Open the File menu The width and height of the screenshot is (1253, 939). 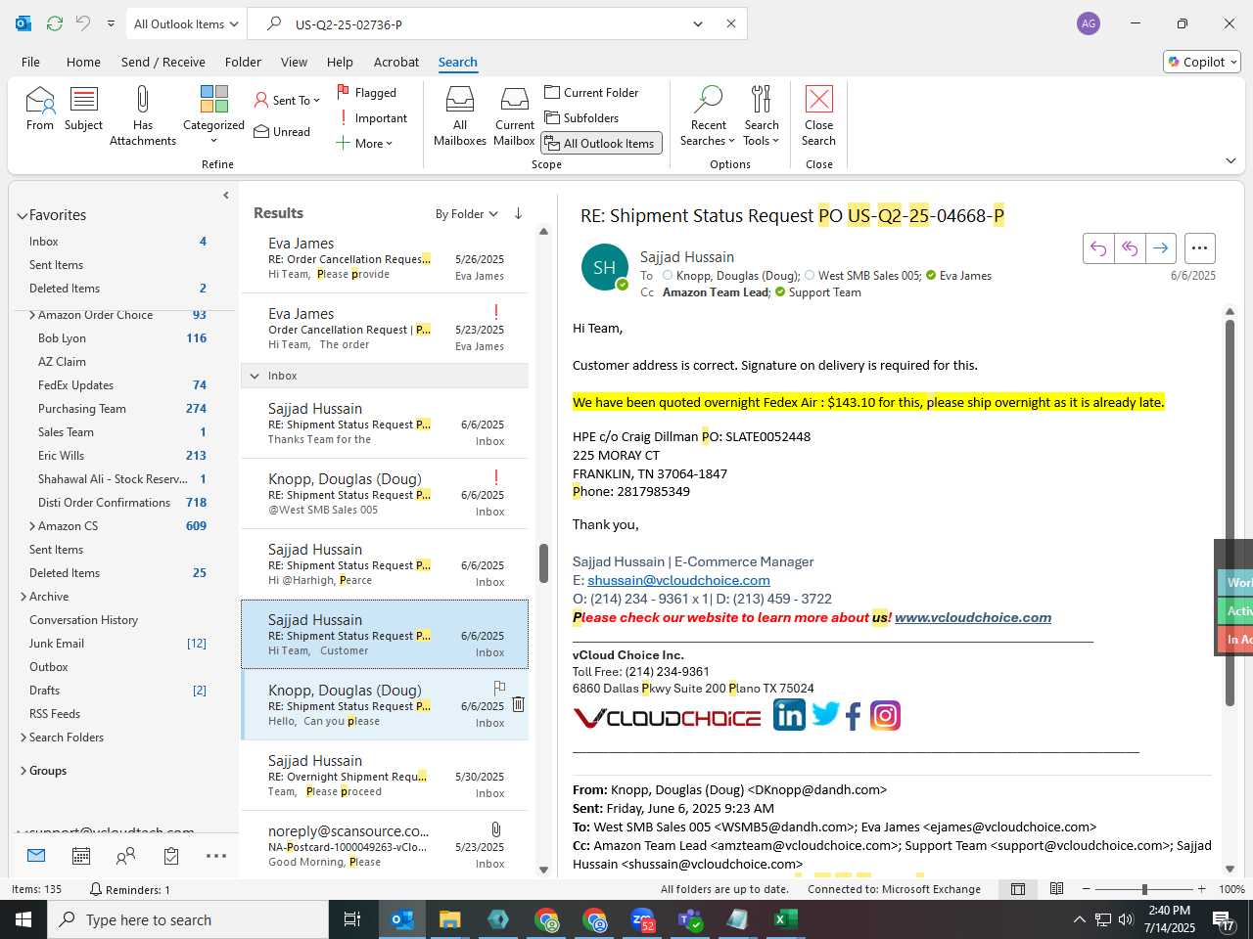(30, 62)
